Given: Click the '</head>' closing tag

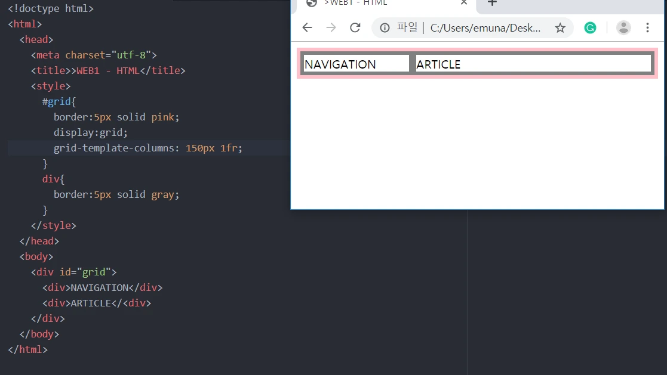Looking at the screenshot, I should 39,241.
